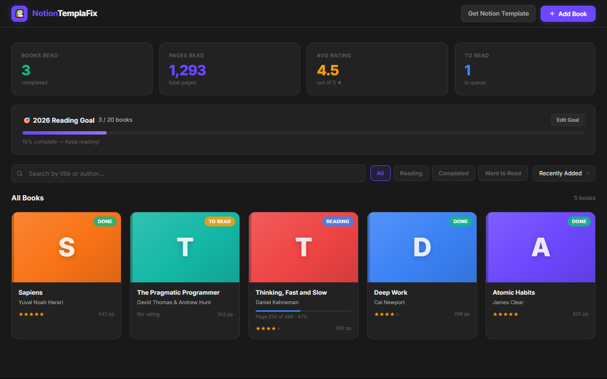Image resolution: width=607 pixels, height=379 pixels.
Task: Click the 2026 reading goal progress bar
Action: (303, 133)
